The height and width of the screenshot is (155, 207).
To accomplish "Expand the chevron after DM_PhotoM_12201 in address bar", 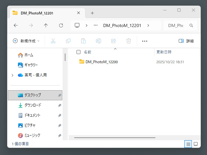I will pyautogui.click(x=148, y=25).
